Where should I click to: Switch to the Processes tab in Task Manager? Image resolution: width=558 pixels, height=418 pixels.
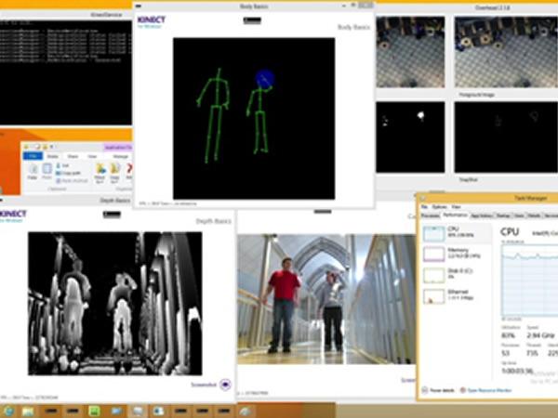[430, 216]
